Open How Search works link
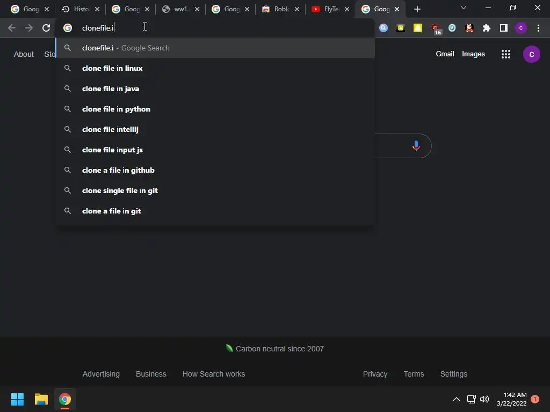 (x=214, y=374)
